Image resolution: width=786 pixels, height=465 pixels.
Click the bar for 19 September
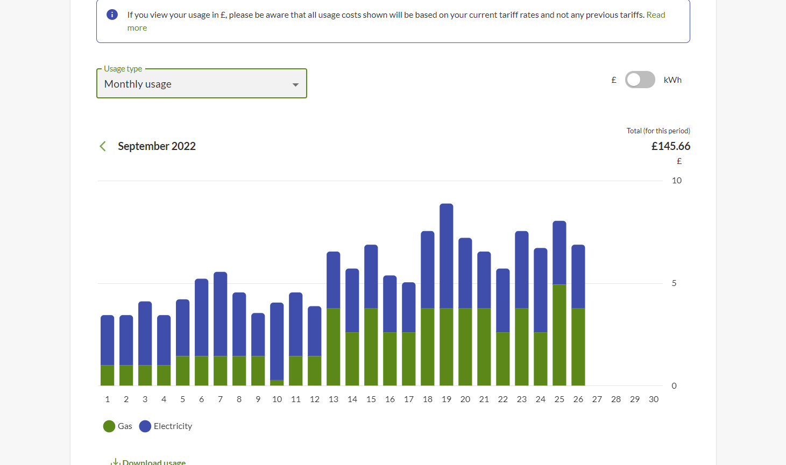tap(446, 295)
